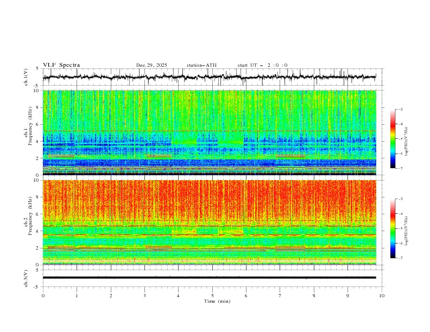430x332 pixels.
Task: Click the "-5" label on ch.2 color bar
Action: click(400, 228)
